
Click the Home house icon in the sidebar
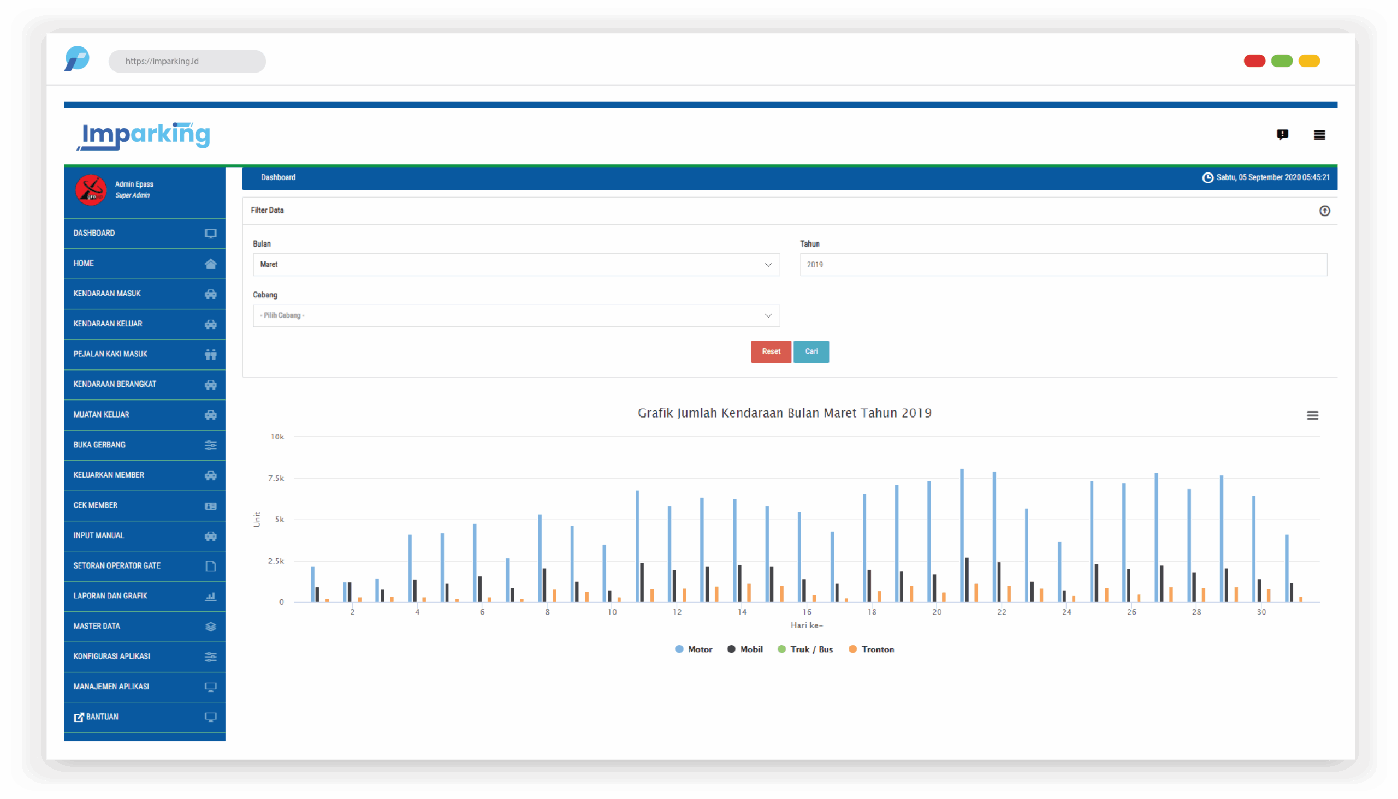(210, 264)
